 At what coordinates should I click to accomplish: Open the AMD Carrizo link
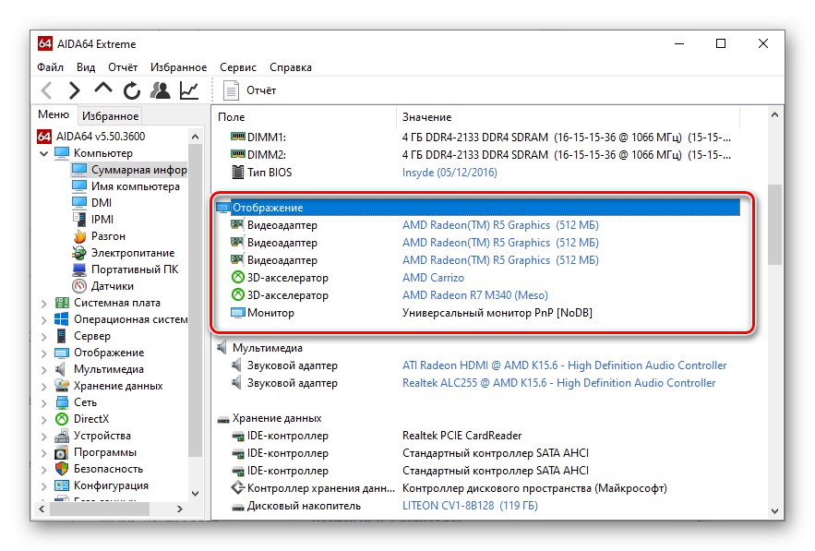point(433,278)
